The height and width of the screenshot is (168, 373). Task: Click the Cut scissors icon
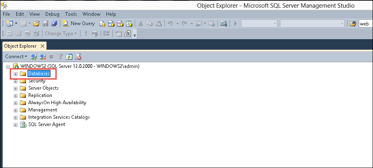click(140, 23)
